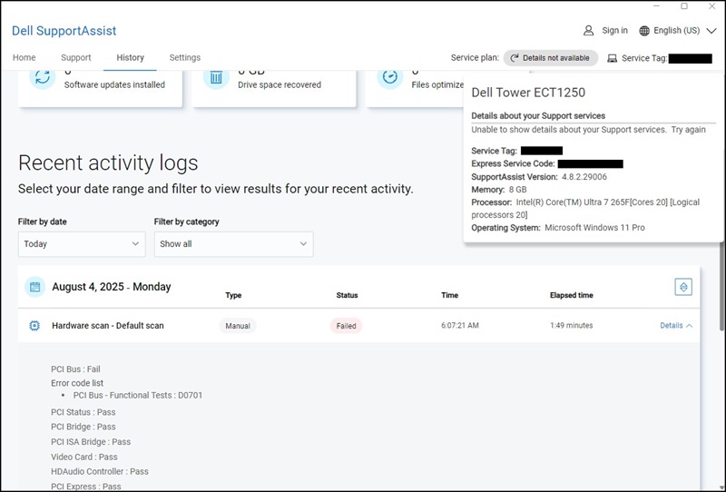726x492 pixels.
Task: Click the Service Tag computer icon
Action: pos(613,58)
